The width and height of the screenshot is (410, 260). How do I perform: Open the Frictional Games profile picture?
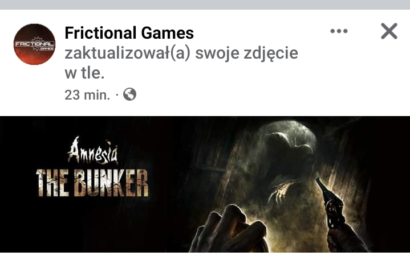(x=35, y=44)
